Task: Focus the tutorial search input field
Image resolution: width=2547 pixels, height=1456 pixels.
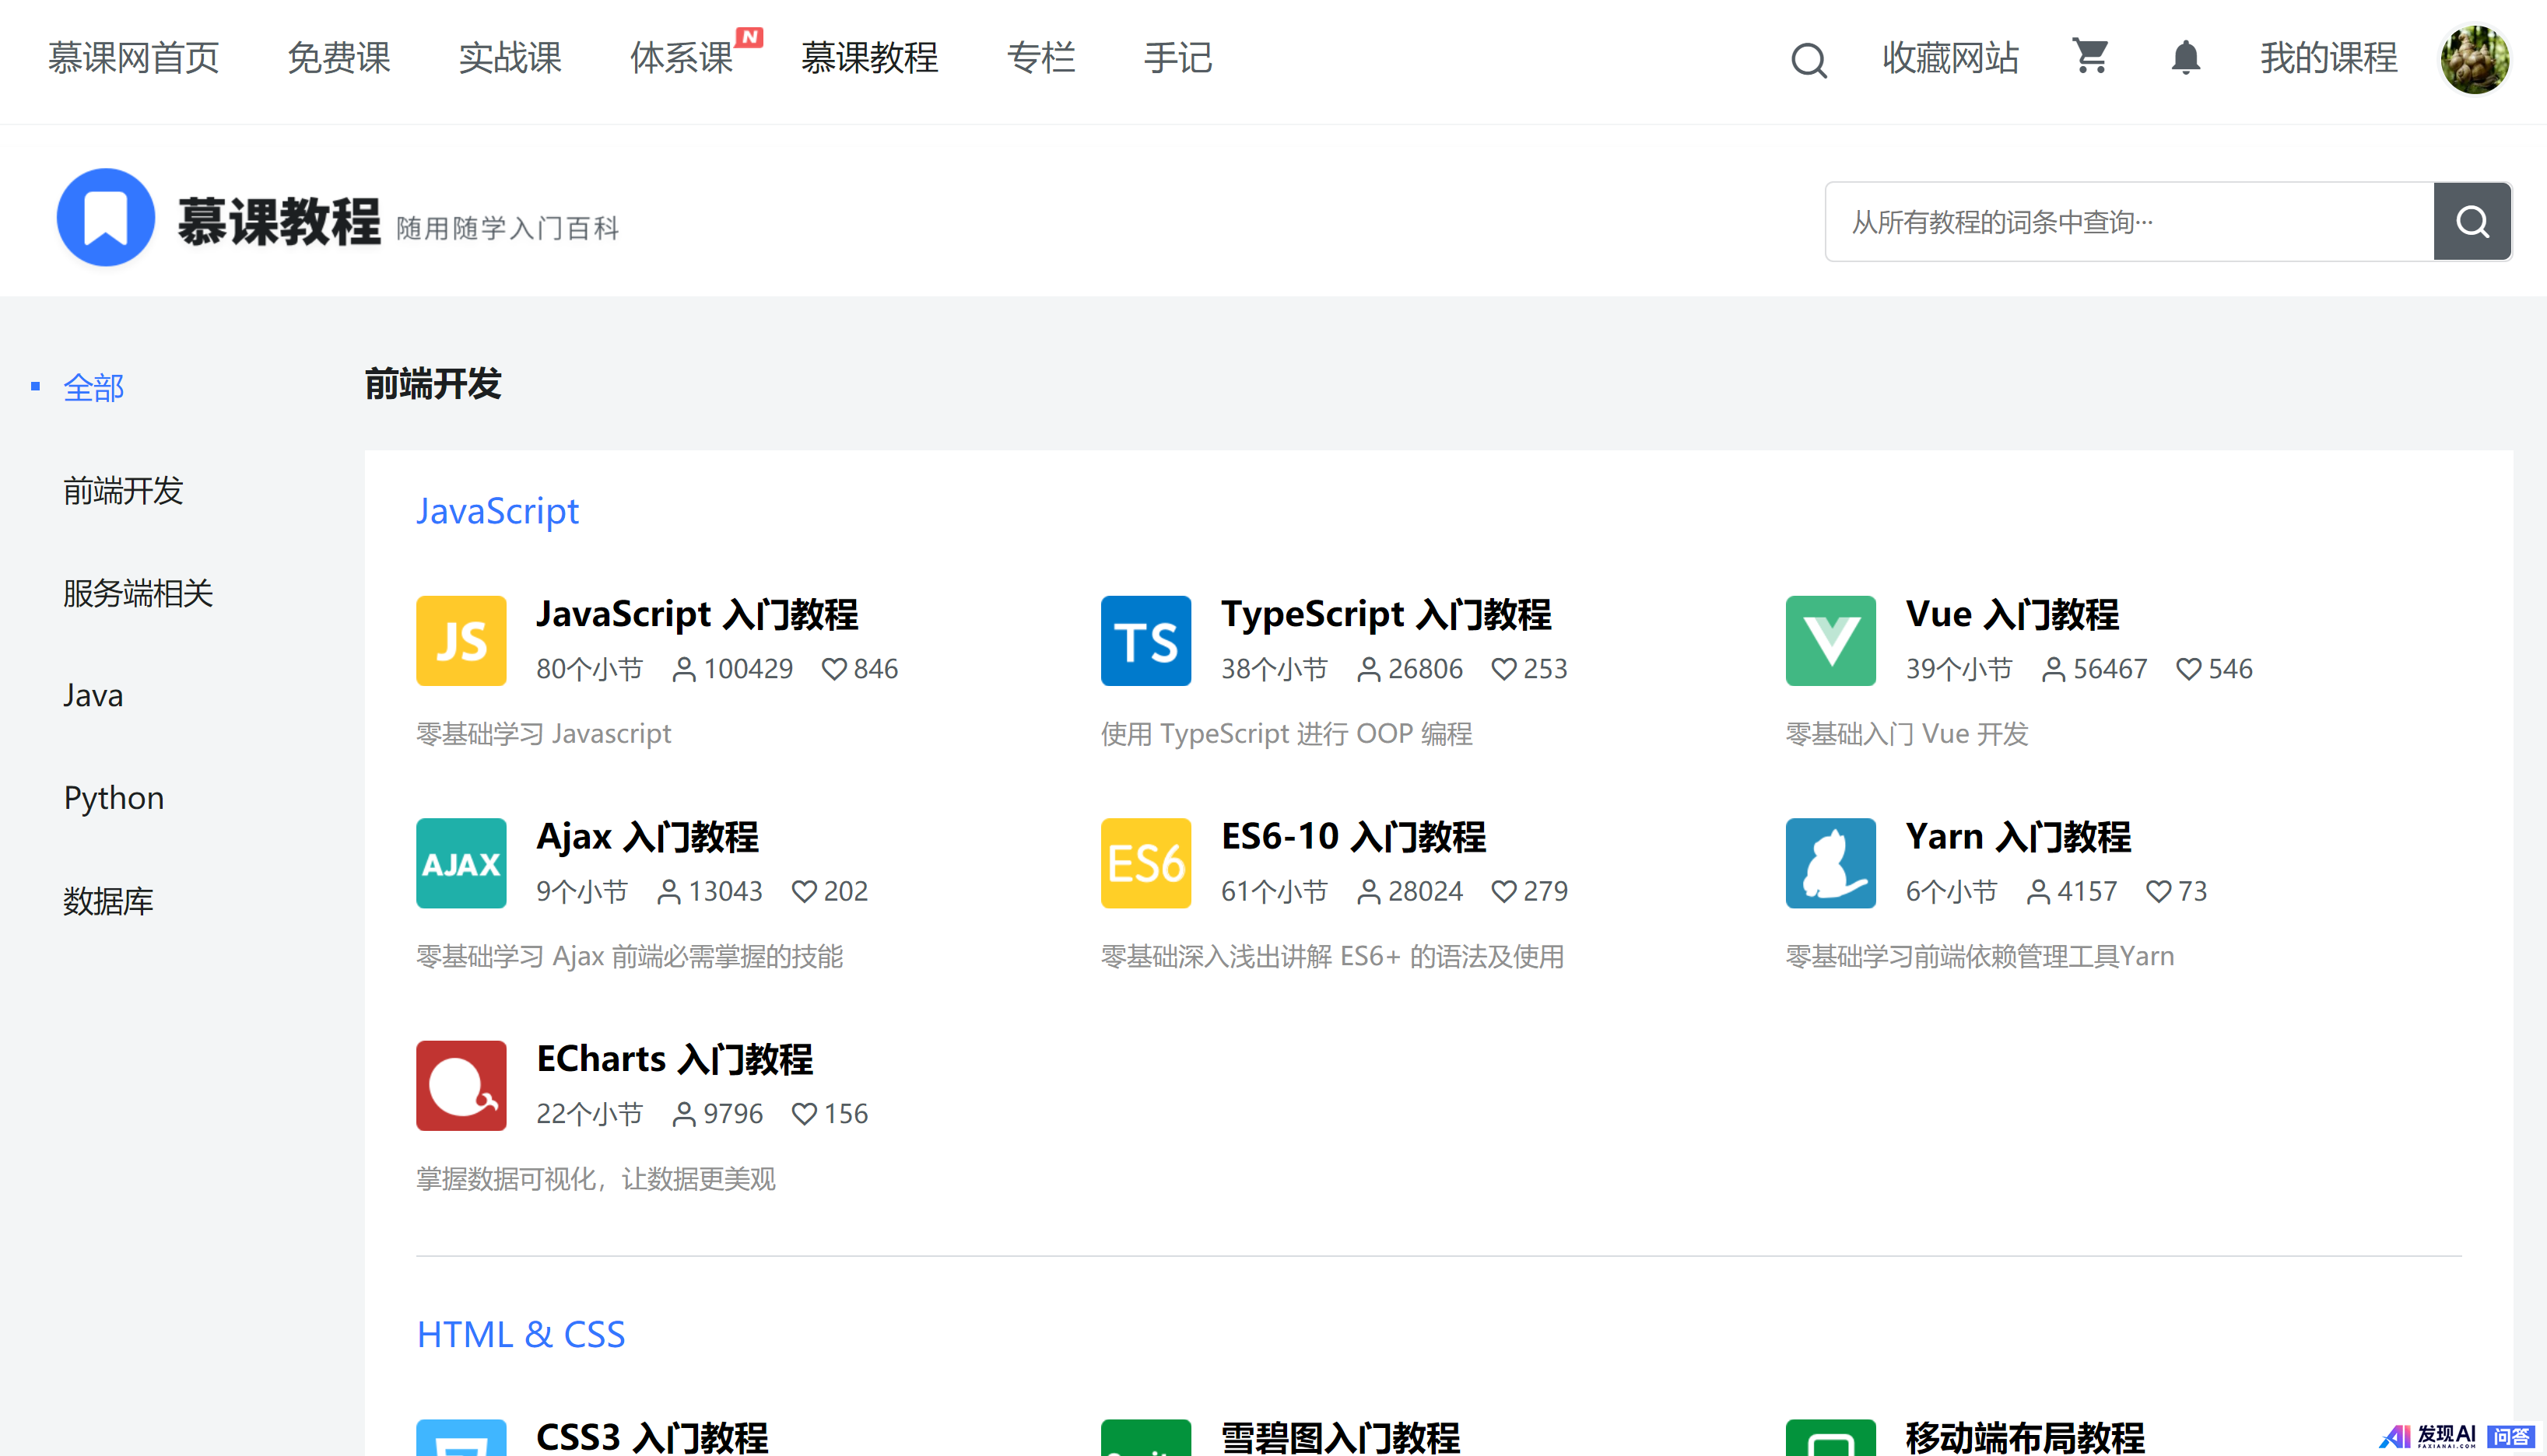Action: click(2129, 221)
